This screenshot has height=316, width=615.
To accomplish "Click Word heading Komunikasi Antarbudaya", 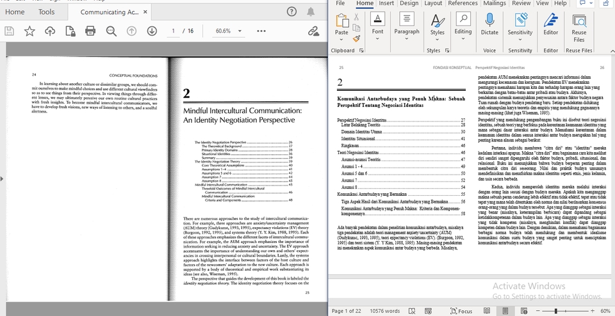I will (401, 102).
